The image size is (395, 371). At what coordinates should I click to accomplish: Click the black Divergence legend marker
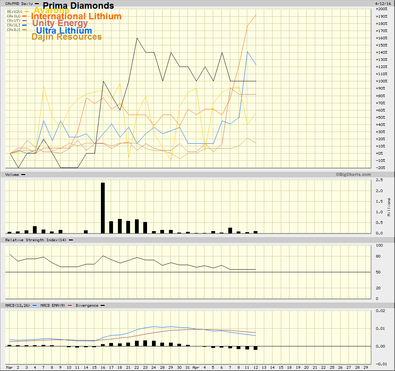pyautogui.click(x=102, y=305)
